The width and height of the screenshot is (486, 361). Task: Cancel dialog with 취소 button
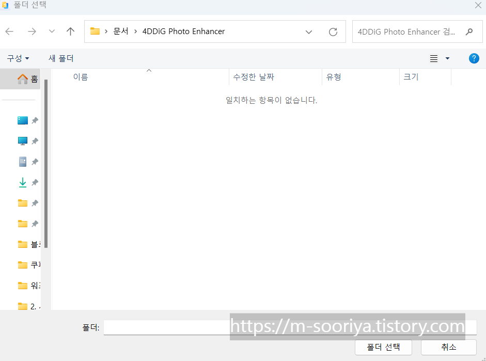click(448, 347)
